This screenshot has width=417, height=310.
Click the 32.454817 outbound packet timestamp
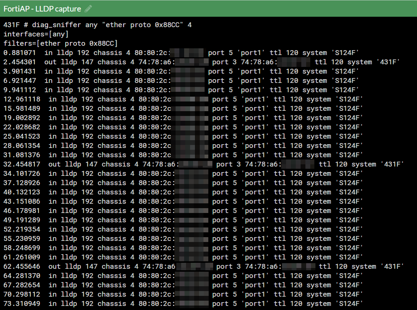tap(22, 164)
